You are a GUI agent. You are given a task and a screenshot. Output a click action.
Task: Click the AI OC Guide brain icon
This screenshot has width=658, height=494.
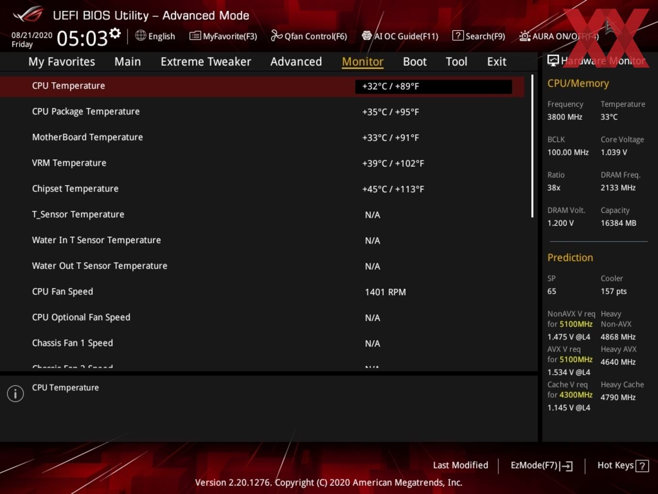(367, 35)
